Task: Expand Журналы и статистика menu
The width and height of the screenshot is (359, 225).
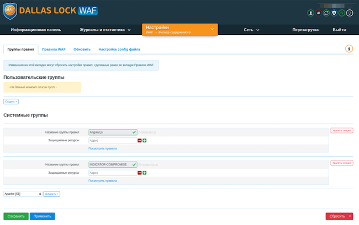Action: pos(105,30)
